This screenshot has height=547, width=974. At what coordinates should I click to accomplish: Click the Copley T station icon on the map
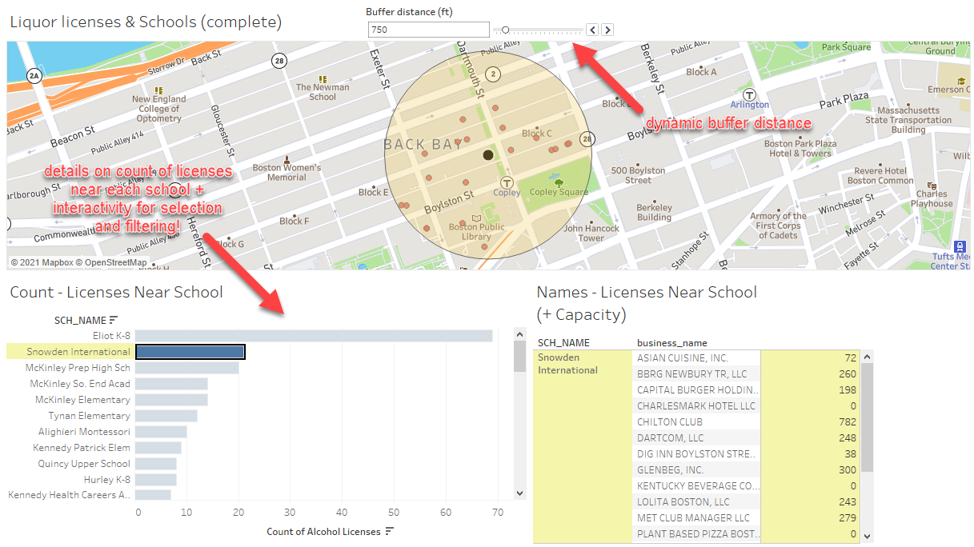tap(507, 182)
